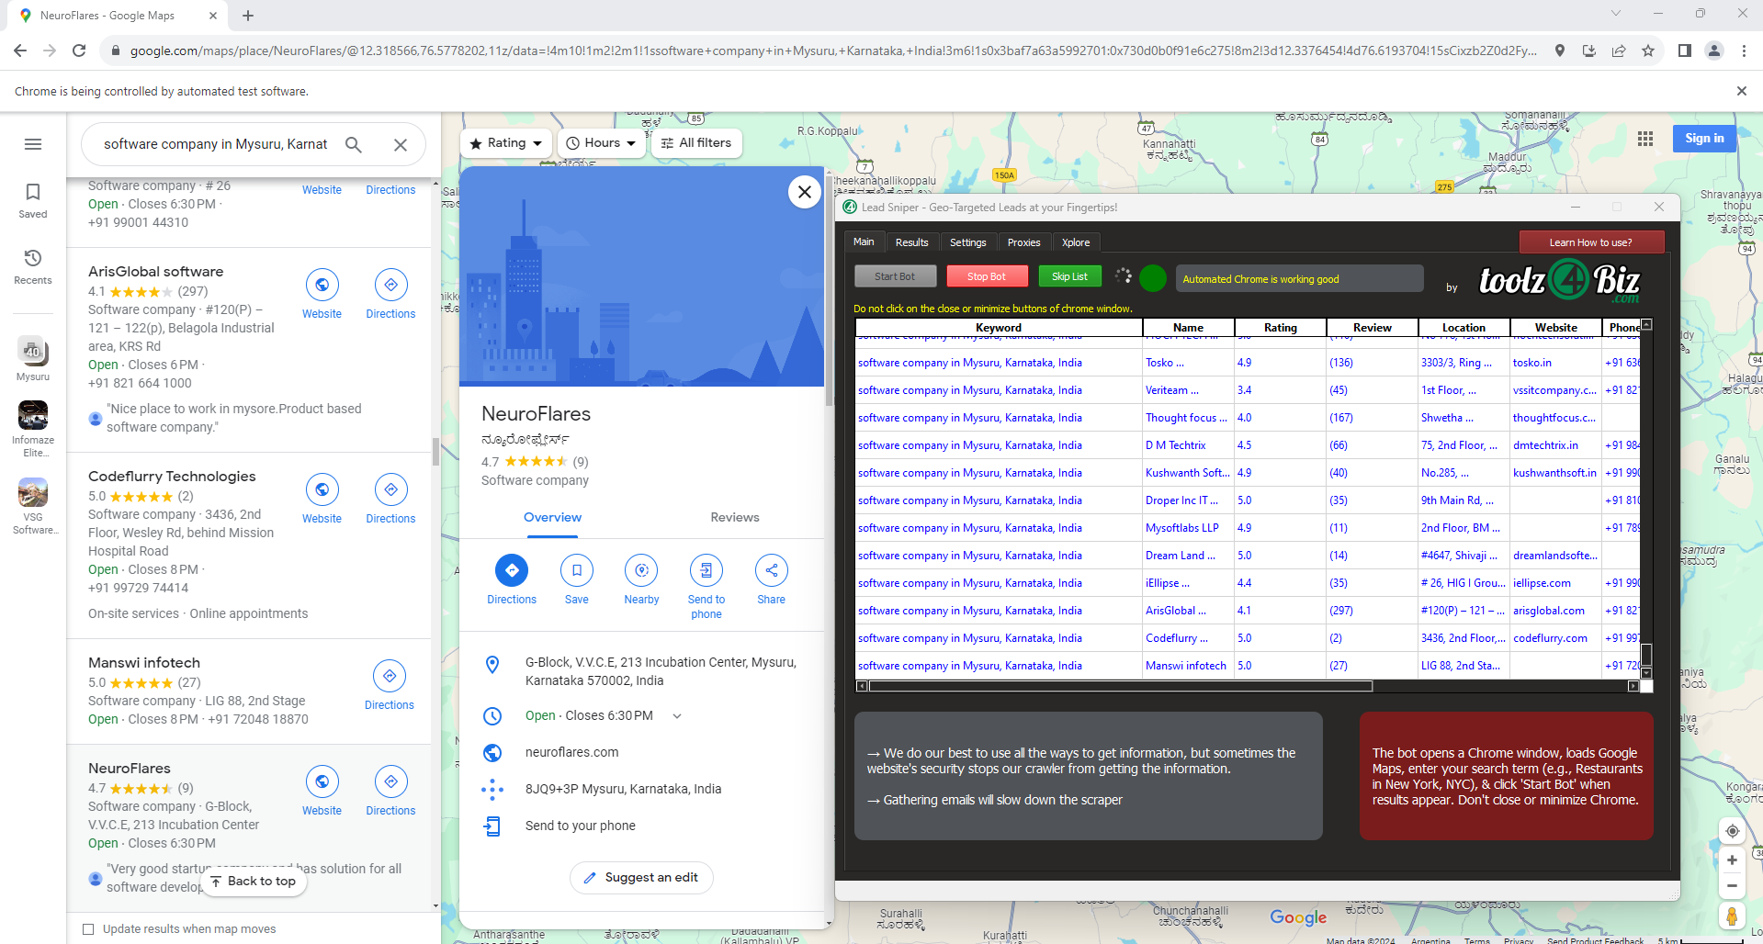Clear the Maps search box
This screenshot has width=1763, height=944.
pyautogui.click(x=401, y=144)
